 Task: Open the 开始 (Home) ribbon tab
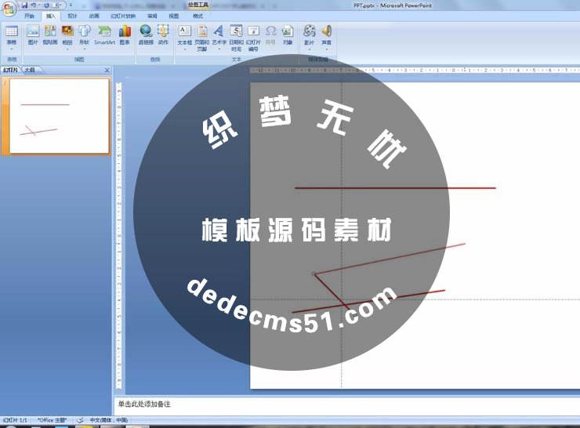(30, 16)
